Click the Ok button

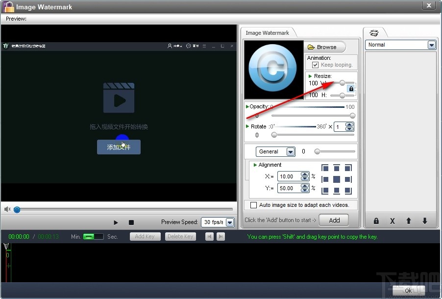(x=408, y=291)
